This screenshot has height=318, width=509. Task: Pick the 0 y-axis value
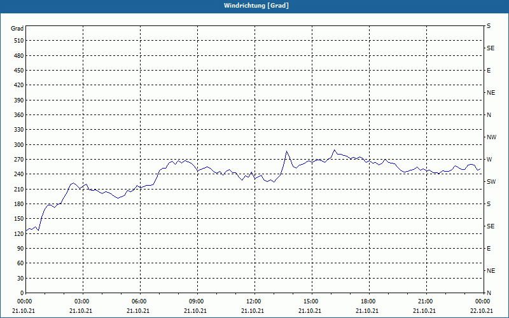[22, 293]
